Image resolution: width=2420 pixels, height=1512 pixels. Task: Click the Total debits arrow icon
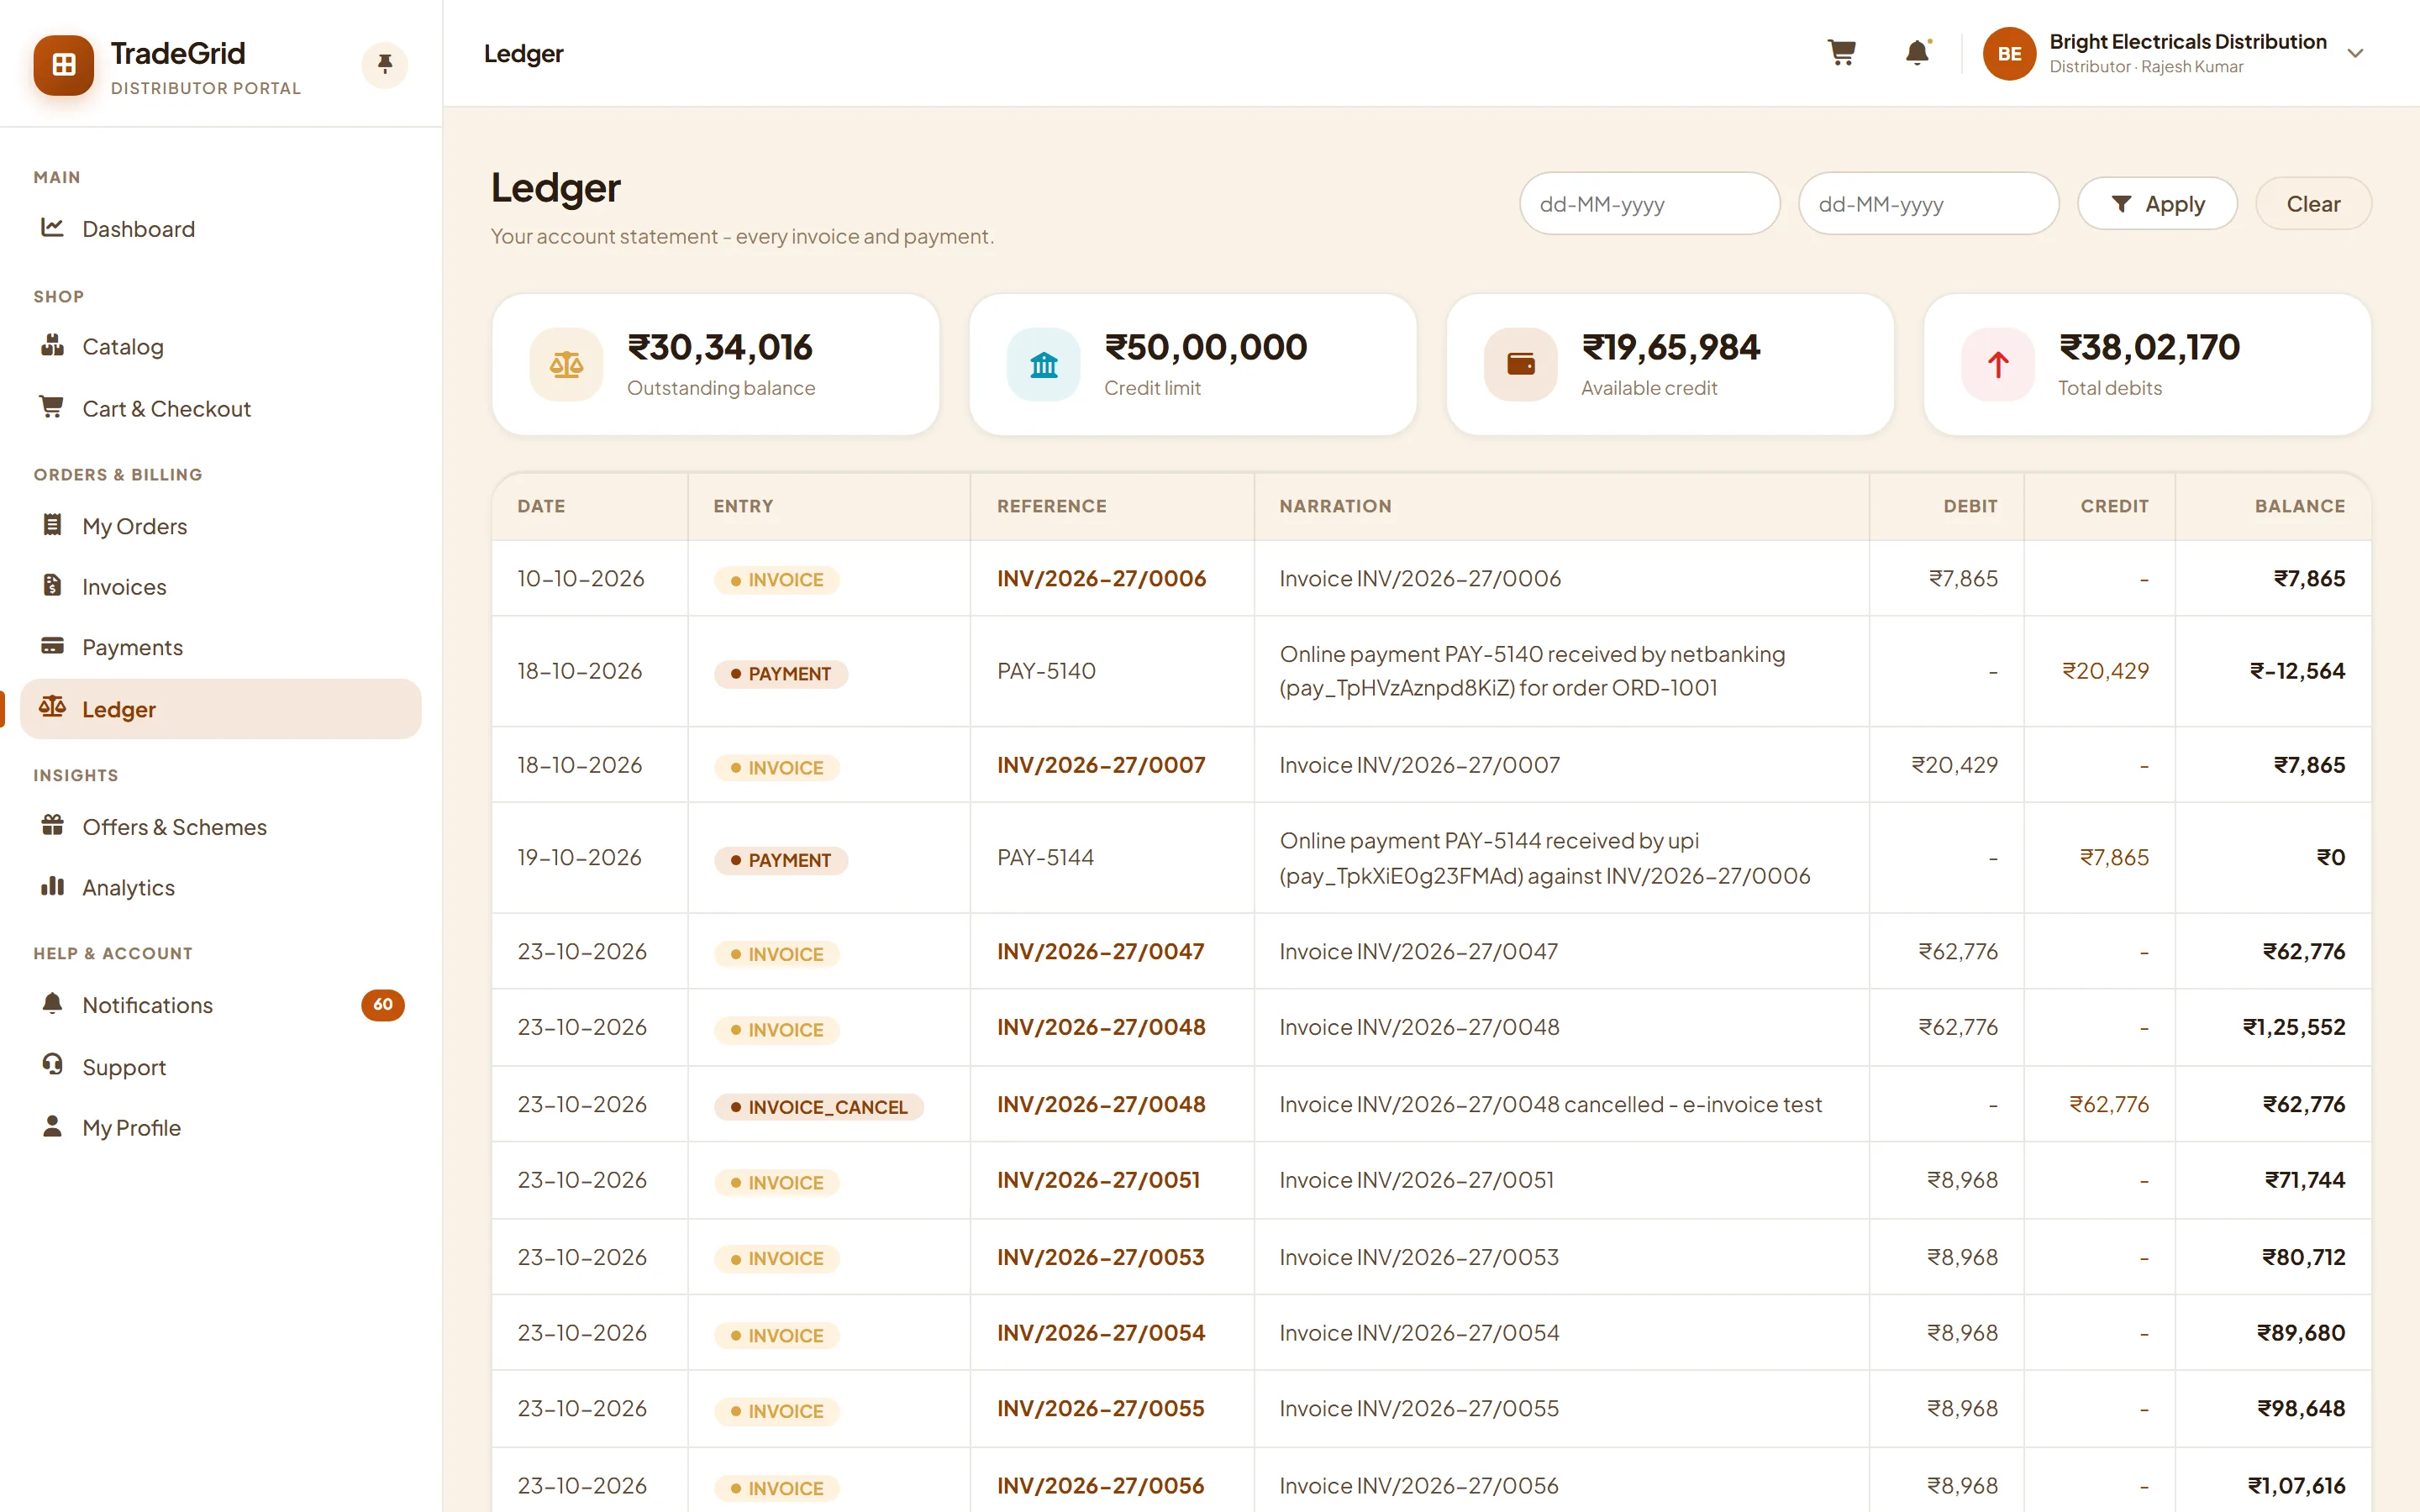pos(1997,365)
